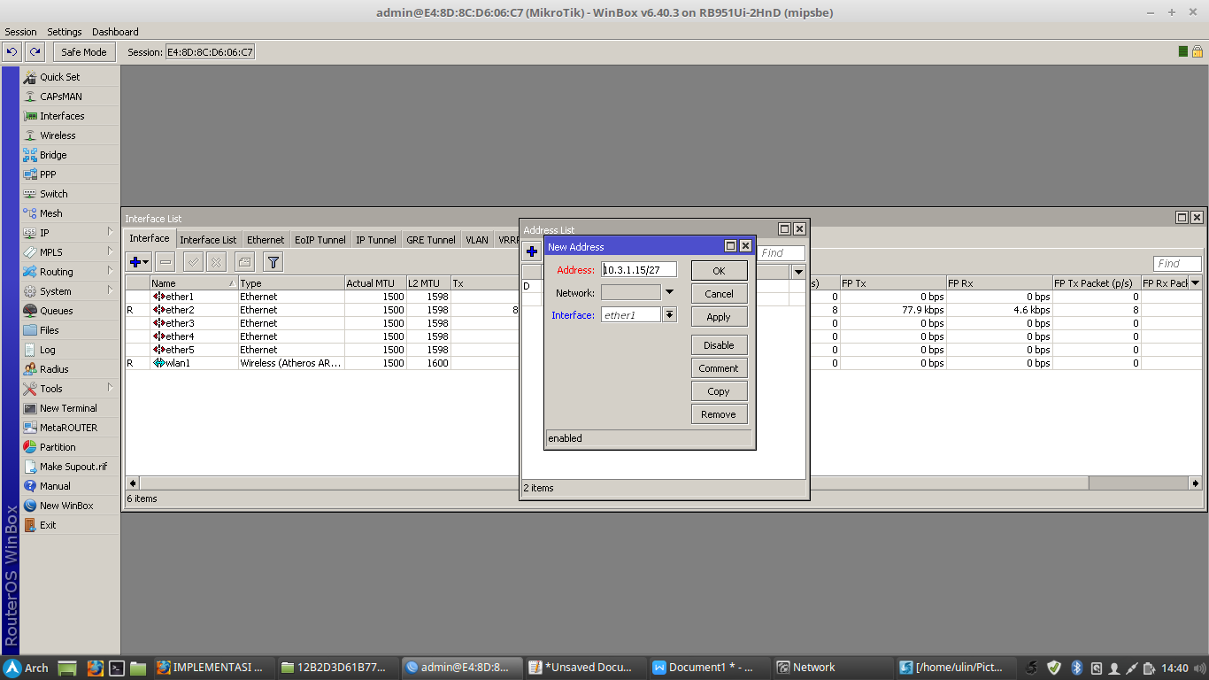This screenshot has height=680, width=1209.
Task: Switch to the VLAN tab
Action: pos(477,240)
